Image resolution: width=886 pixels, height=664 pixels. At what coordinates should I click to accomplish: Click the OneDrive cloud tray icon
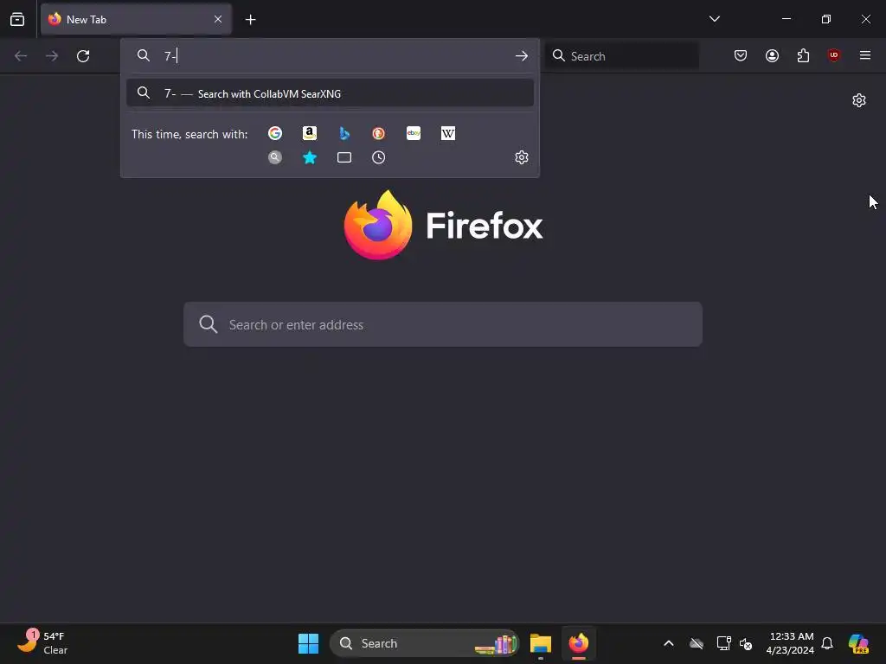(x=697, y=643)
